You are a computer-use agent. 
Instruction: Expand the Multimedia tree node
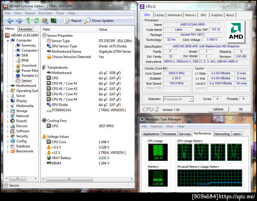coord(8,106)
